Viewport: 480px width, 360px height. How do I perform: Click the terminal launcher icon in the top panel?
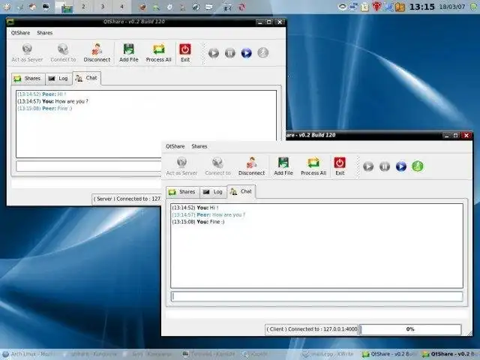pyautogui.click(x=46, y=7)
